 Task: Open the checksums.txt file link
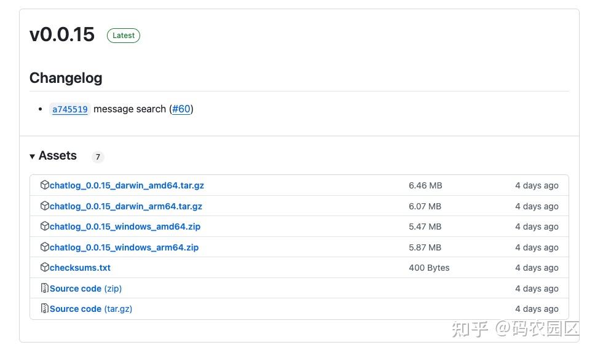tap(80, 268)
